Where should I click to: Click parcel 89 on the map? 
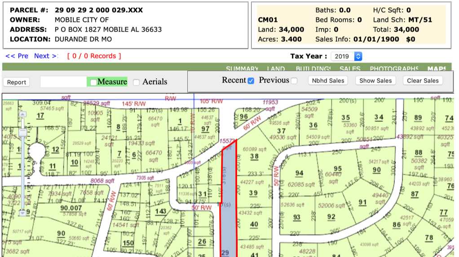click(x=418, y=118)
